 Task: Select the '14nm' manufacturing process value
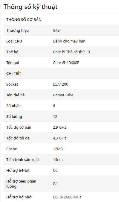tap(58, 160)
